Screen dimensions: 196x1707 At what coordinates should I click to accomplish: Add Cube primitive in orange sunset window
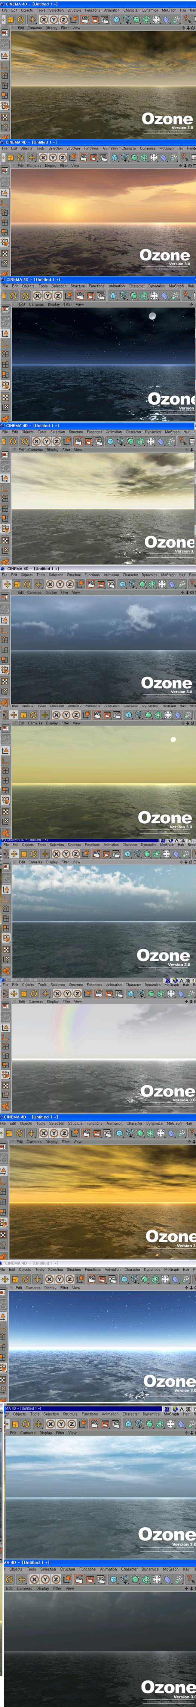pos(115,158)
